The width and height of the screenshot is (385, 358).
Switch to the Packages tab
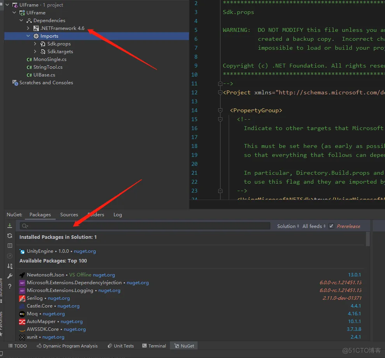[40, 215]
